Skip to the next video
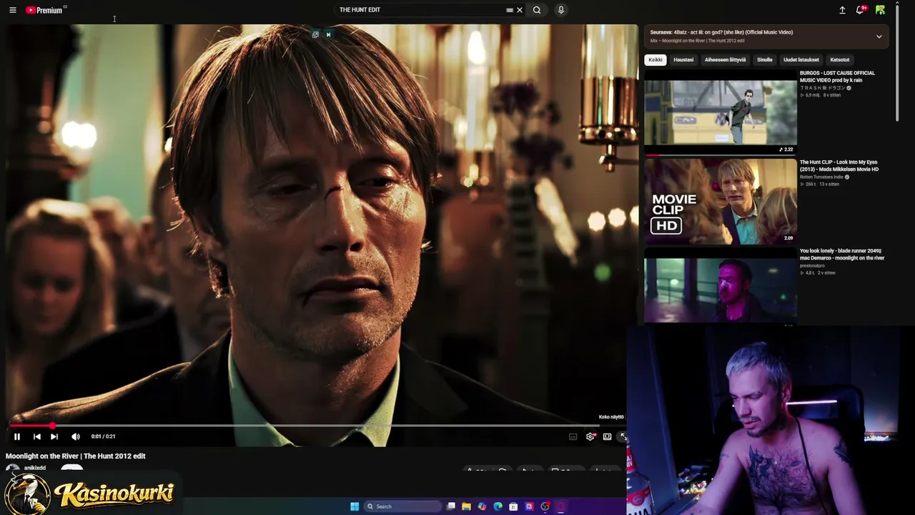Viewport: 915px width, 515px height. coord(54,436)
